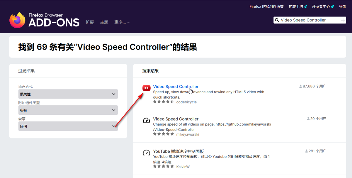Open mikeyaworski's Video Speed Controller result title
The width and height of the screenshot is (352, 178).
coord(176,119)
